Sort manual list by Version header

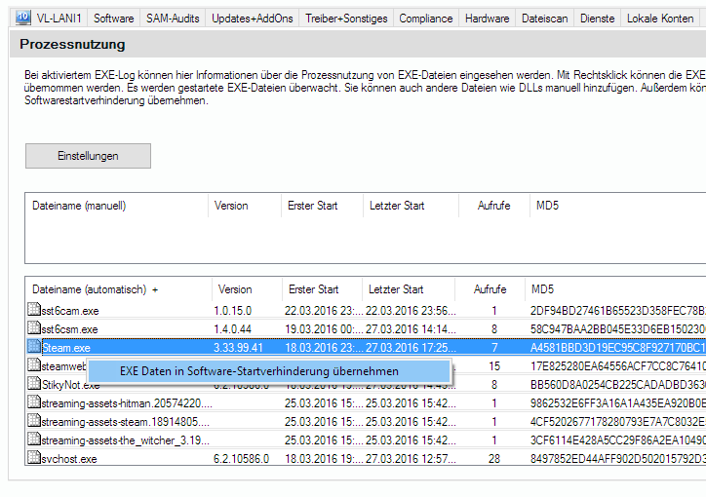245,206
